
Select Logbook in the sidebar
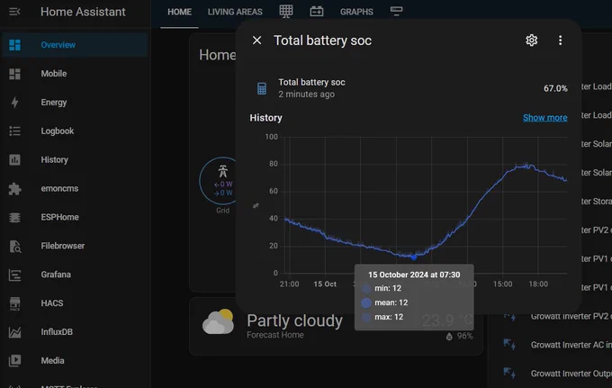(75, 131)
